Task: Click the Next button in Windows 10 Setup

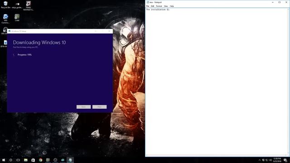Action: pyautogui.click(x=100, y=107)
